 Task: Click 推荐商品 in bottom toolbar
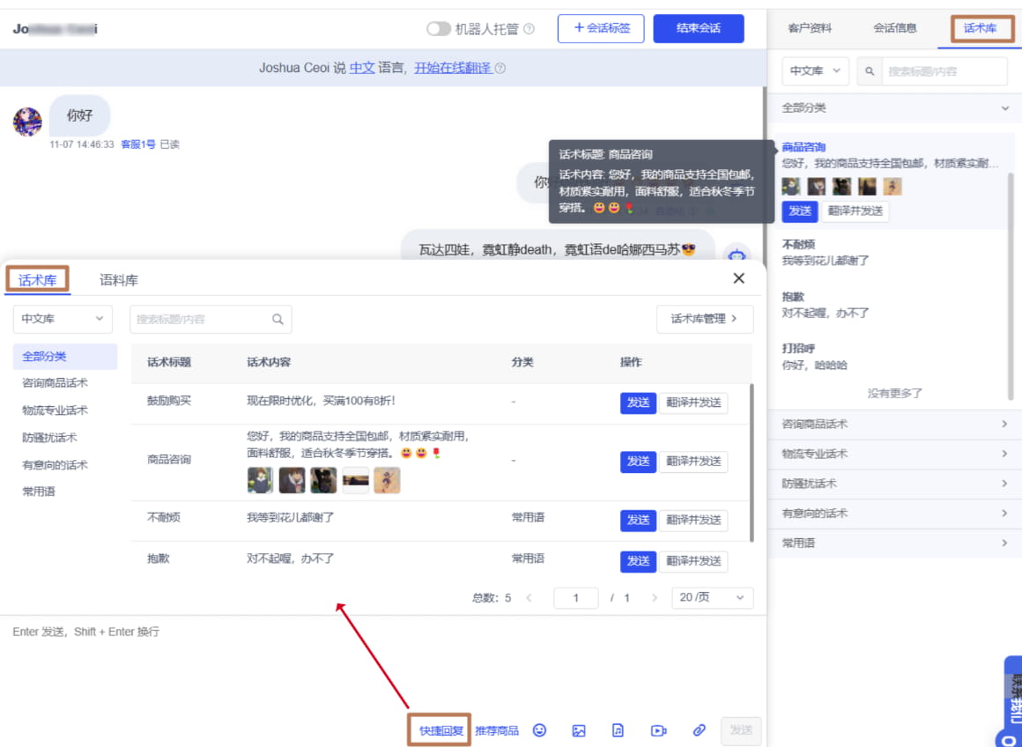click(497, 731)
